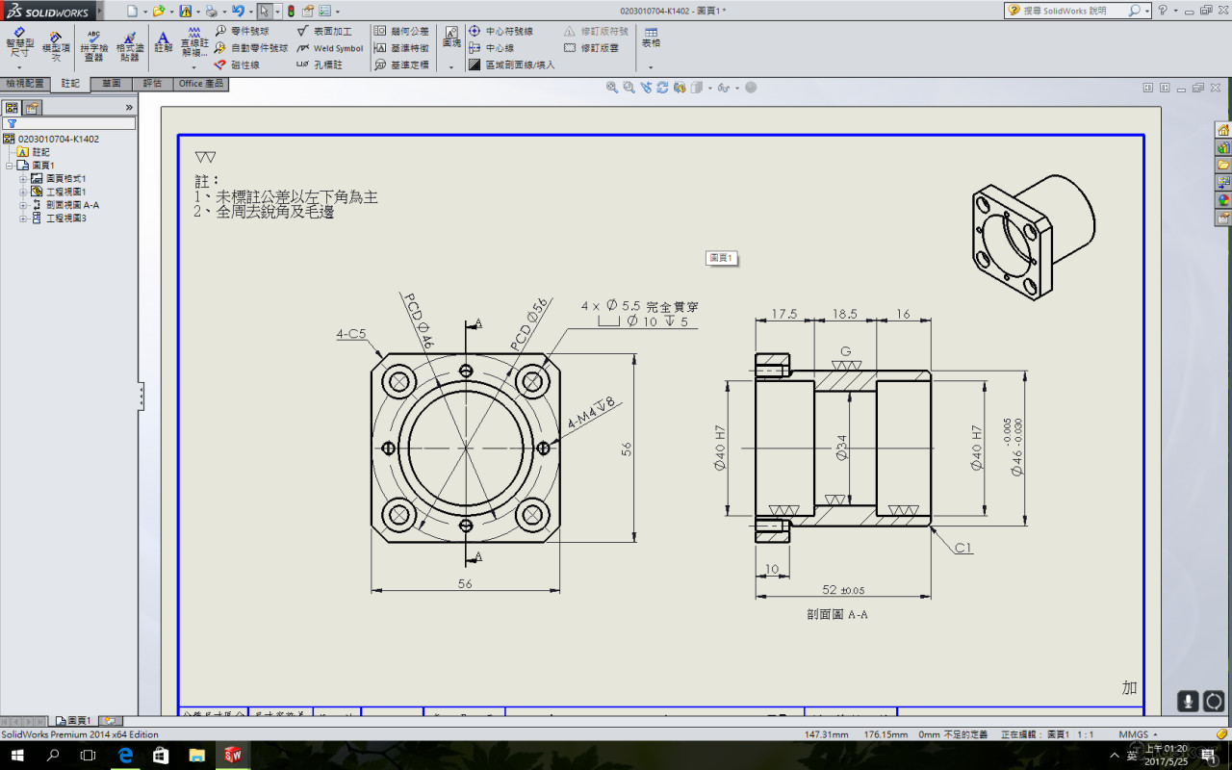
Task: Collapse the 圖頁1 tree node
Action: pos(10,166)
